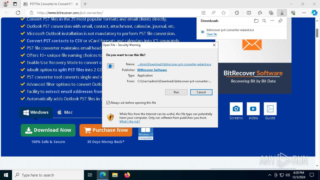
Task: Open more options in Downloads panel
Action: click(272, 21)
